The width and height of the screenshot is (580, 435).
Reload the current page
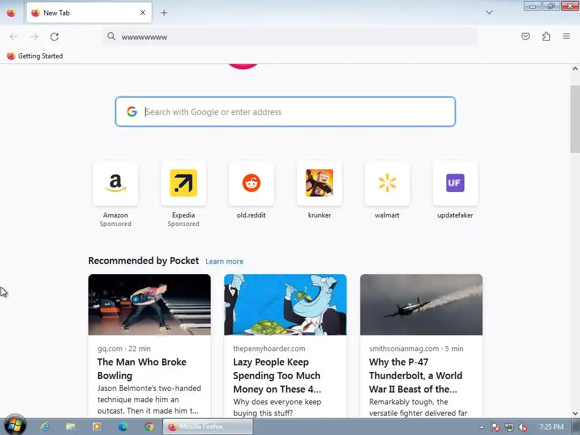click(x=54, y=37)
